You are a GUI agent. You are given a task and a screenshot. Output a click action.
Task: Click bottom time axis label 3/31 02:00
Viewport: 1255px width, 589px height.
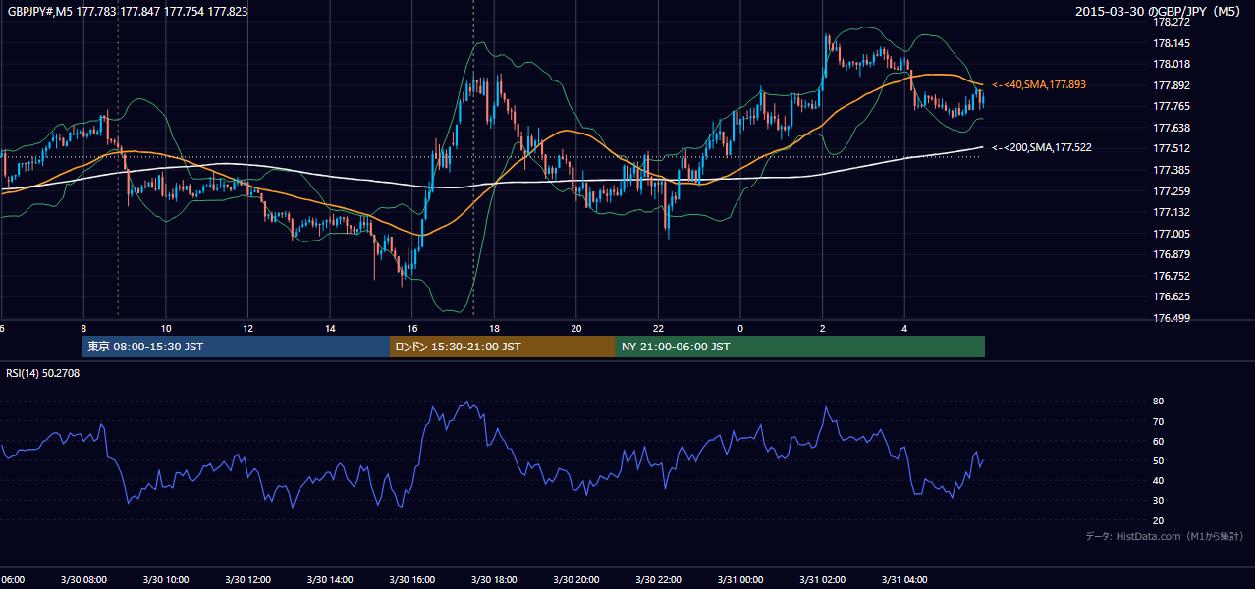point(822,580)
